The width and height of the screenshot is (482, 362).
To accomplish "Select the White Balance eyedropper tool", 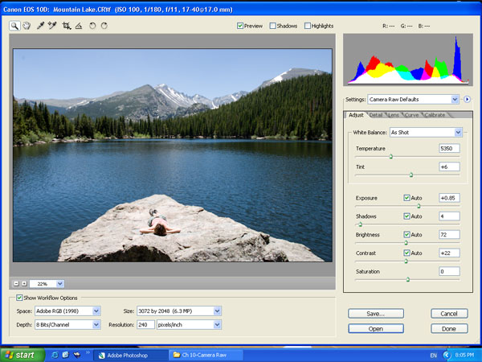I will (x=41, y=26).
